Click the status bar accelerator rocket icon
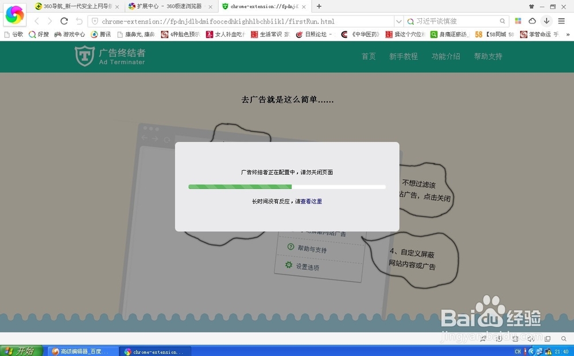This screenshot has height=356, width=574. 483,339
